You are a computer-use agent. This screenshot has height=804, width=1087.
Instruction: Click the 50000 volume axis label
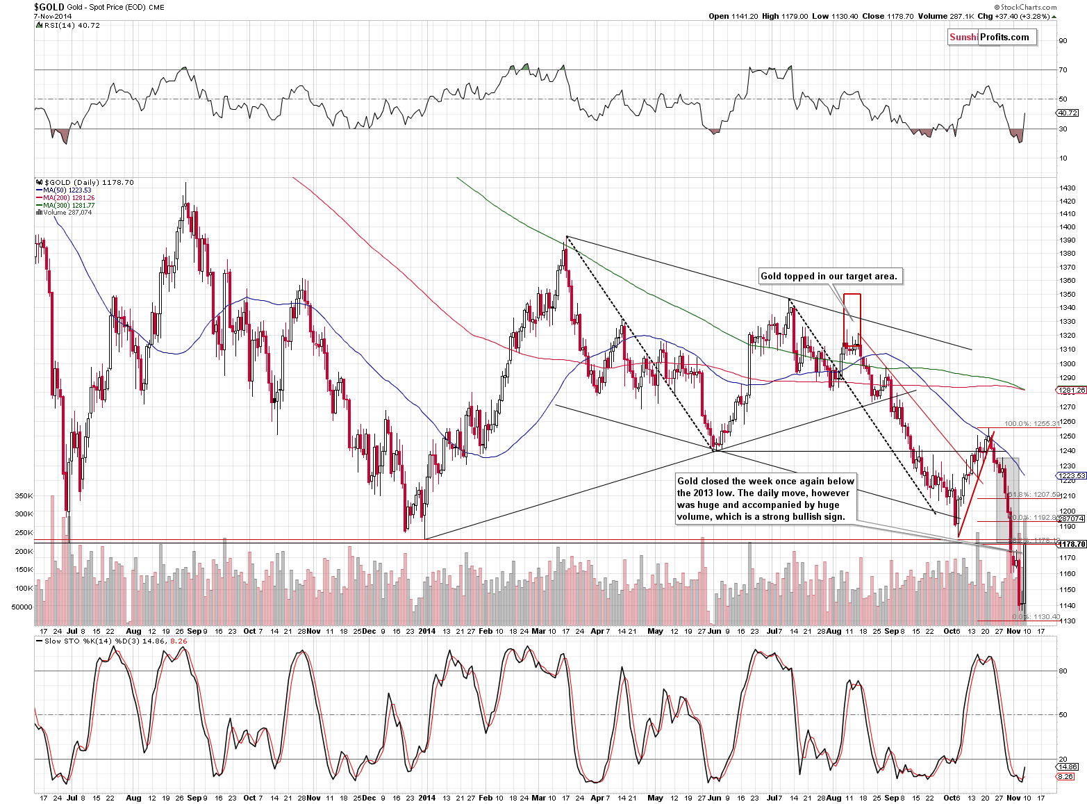(x=22, y=607)
